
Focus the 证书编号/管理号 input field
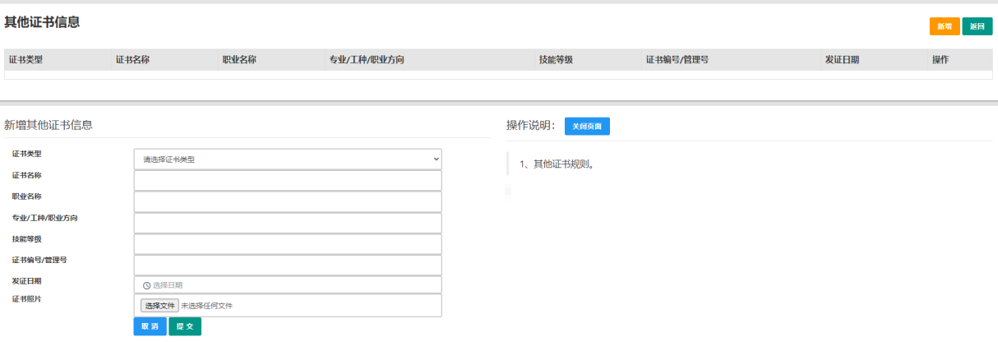point(287,266)
